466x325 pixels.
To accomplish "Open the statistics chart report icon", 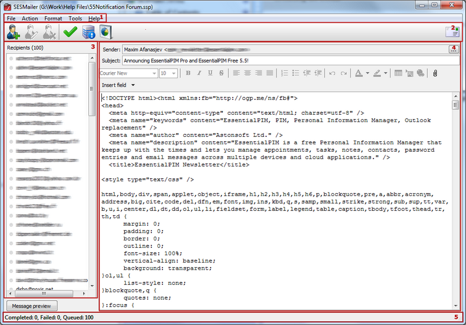I will tap(105, 32).
